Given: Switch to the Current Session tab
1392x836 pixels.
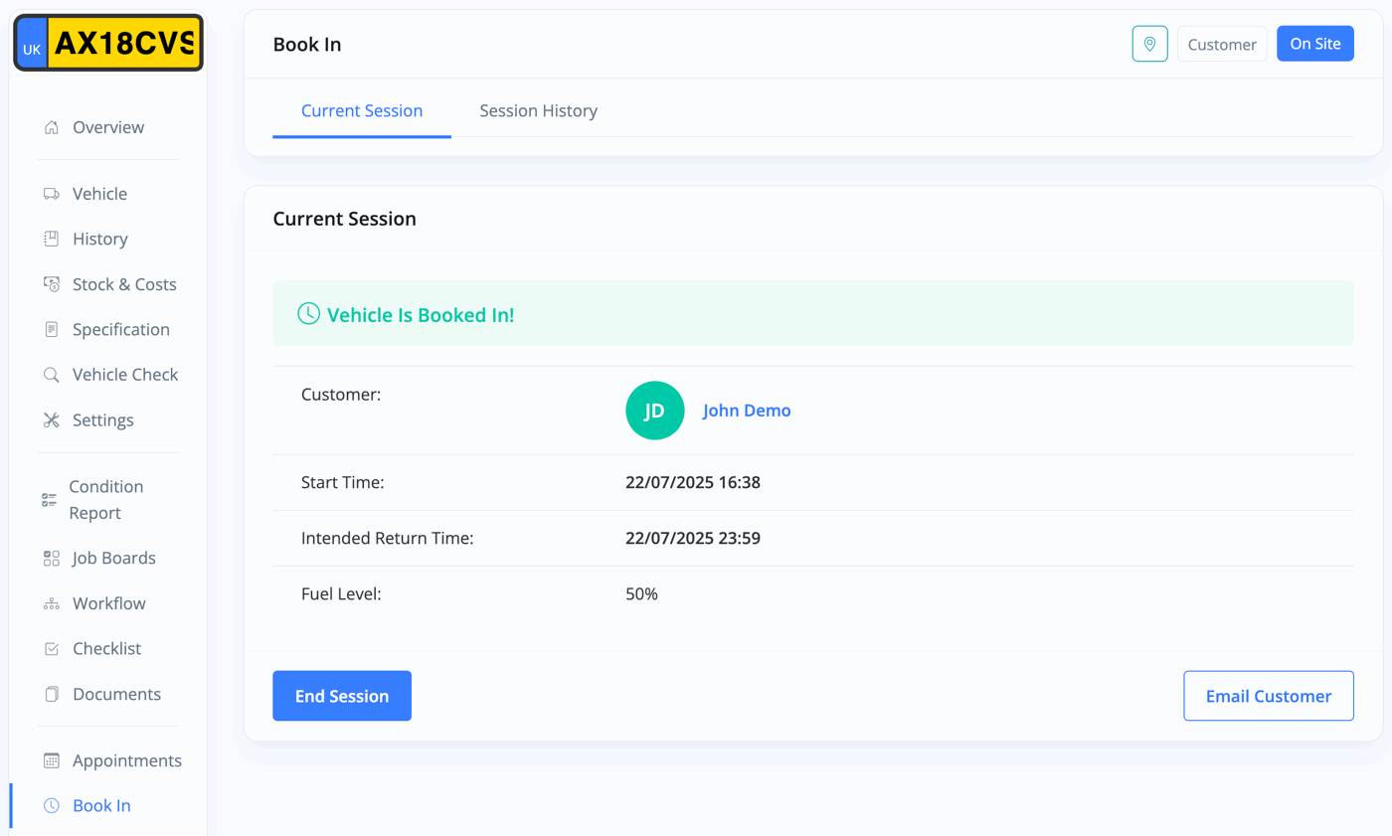Looking at the screenshot, I should (362, 110).
